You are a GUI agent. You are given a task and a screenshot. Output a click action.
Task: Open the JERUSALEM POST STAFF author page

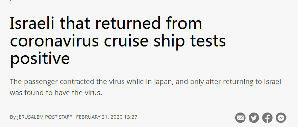point(45,117)
